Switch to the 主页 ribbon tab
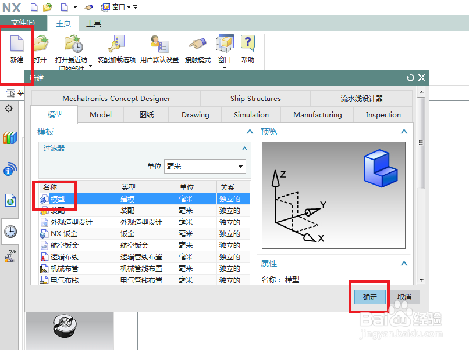The height and width of the screenshot is (350, 469). point(63,23)
